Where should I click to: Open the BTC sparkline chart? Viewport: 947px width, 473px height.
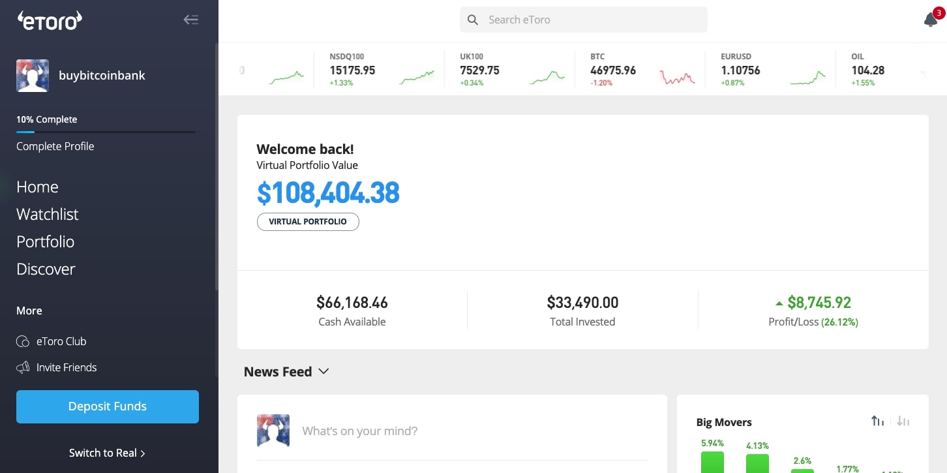point(678,77)
